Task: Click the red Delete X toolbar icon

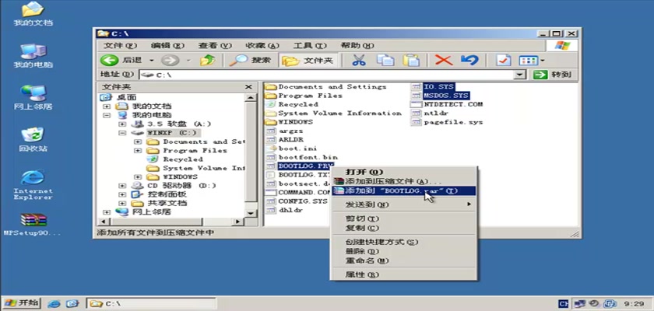Action: [x=443, y=61]
